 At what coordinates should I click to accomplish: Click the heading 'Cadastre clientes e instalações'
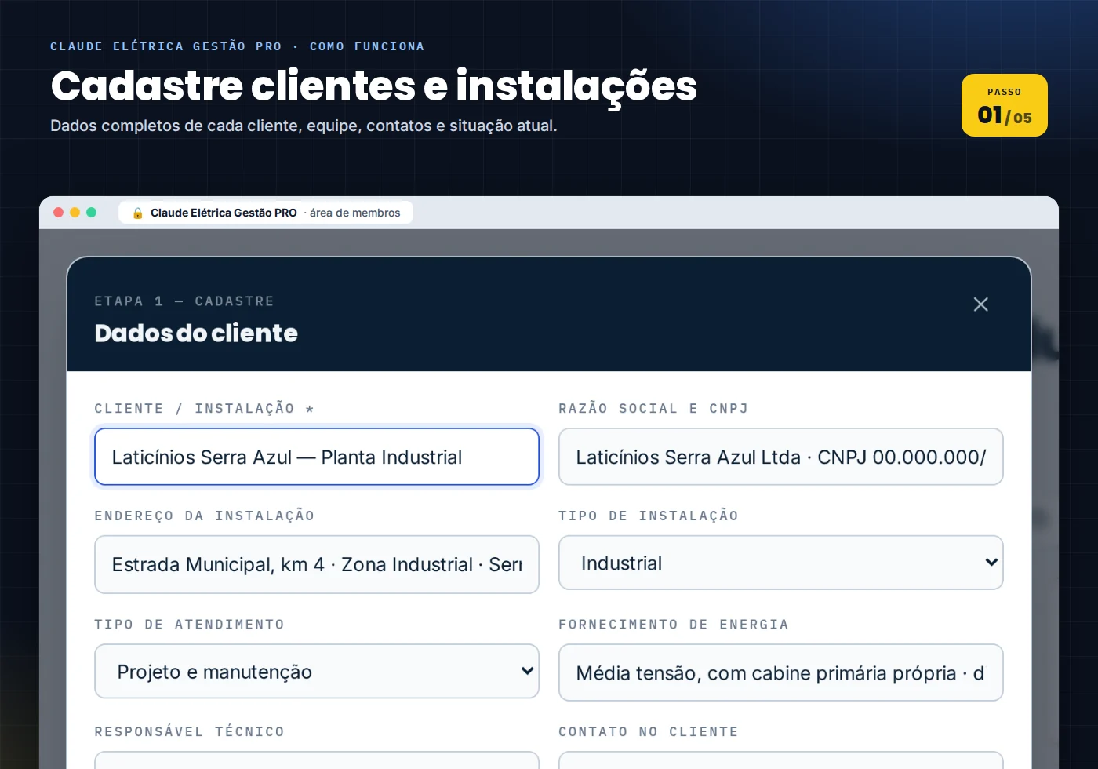(x=374, y=86)
